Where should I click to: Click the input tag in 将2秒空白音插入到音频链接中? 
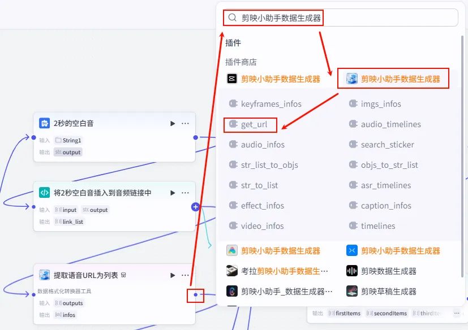(66, 210)
